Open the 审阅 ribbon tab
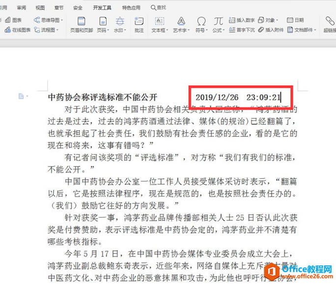Image resolution: width=336 pixels, height=284 pixels. (x=22, y=8)
